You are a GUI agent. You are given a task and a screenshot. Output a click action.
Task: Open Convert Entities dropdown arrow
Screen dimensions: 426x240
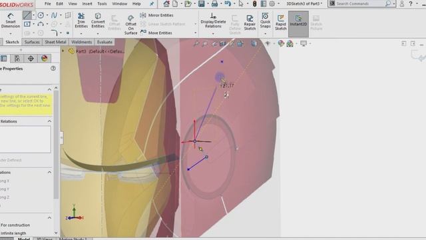click(98, 34)
